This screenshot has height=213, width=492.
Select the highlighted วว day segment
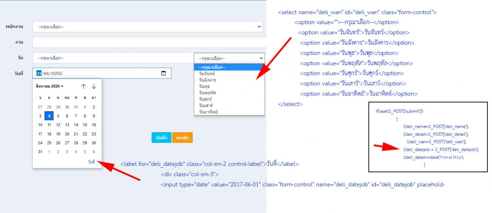[x=39, y=73]
